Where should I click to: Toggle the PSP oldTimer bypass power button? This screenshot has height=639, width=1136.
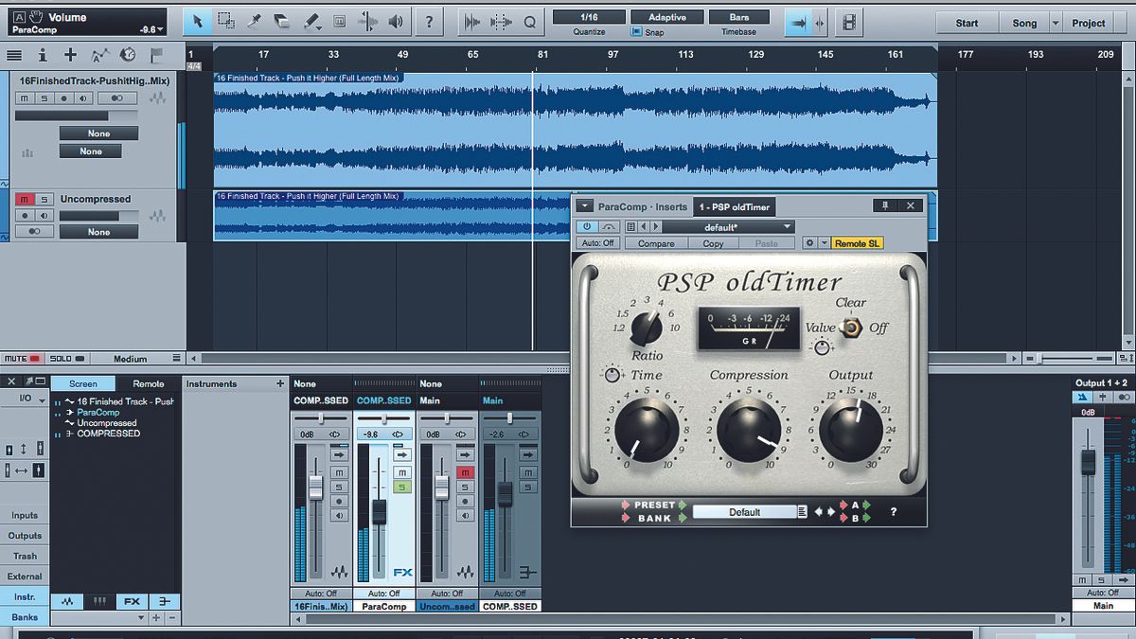coord(588,226)
